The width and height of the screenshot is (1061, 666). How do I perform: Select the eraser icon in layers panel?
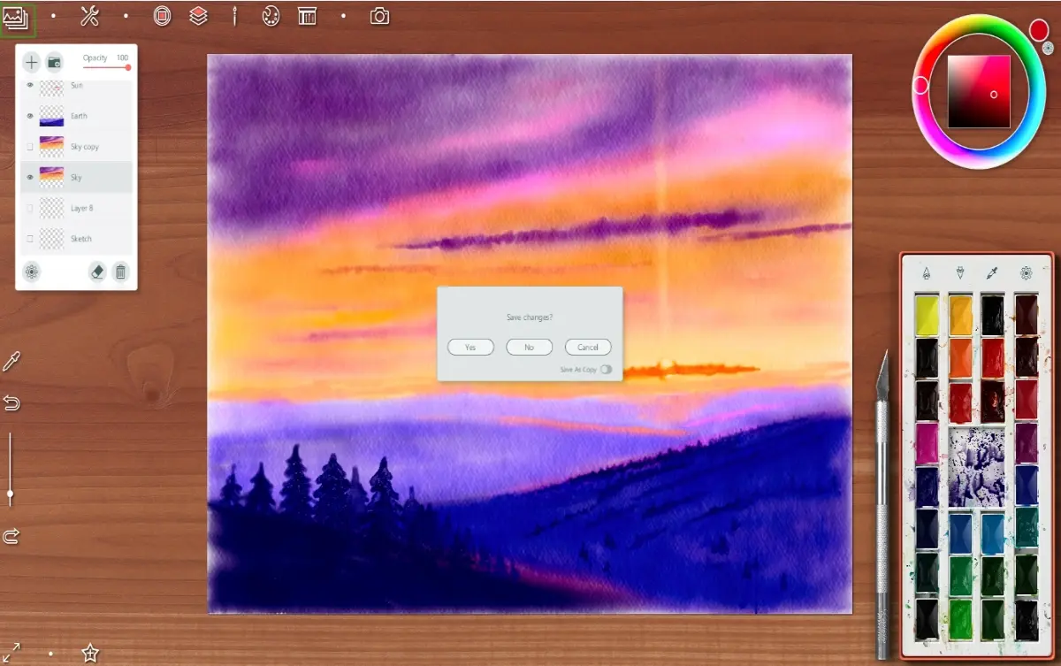pyautogui.click(x=97, y=272)
